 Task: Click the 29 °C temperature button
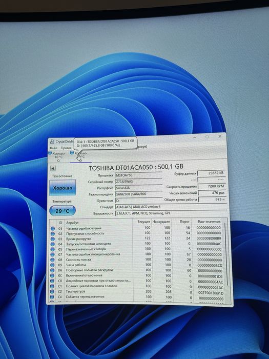coord(62,211)
